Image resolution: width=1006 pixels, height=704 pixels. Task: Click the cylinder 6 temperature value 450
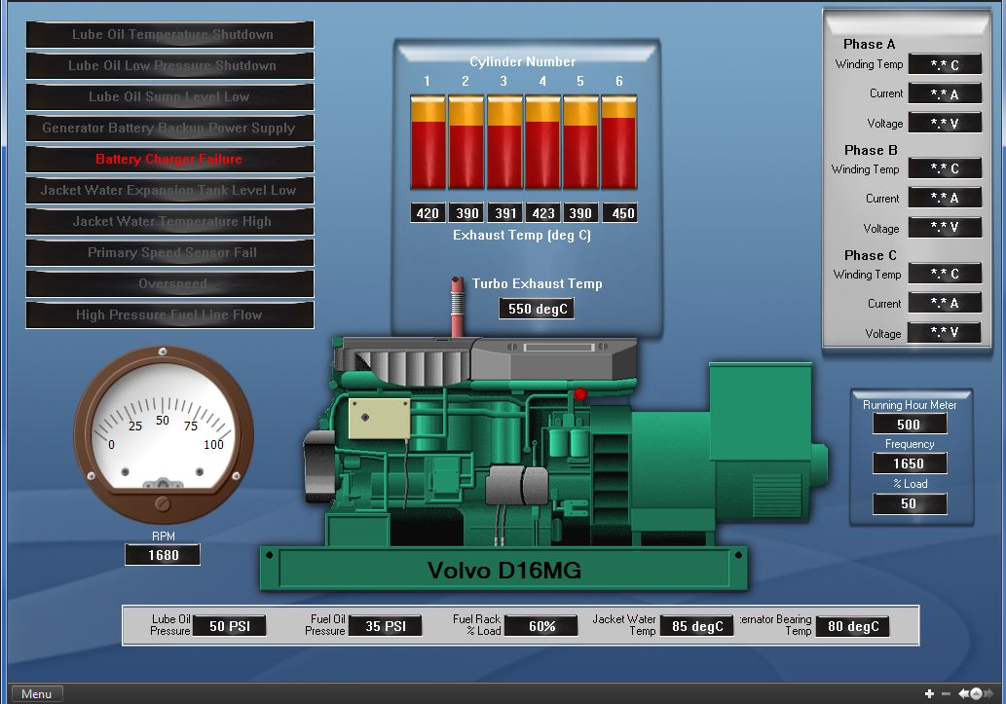[x=620, y=213]
